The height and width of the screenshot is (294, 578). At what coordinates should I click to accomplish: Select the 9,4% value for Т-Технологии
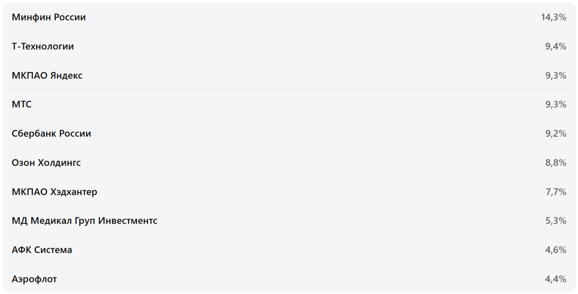[555, 46]
